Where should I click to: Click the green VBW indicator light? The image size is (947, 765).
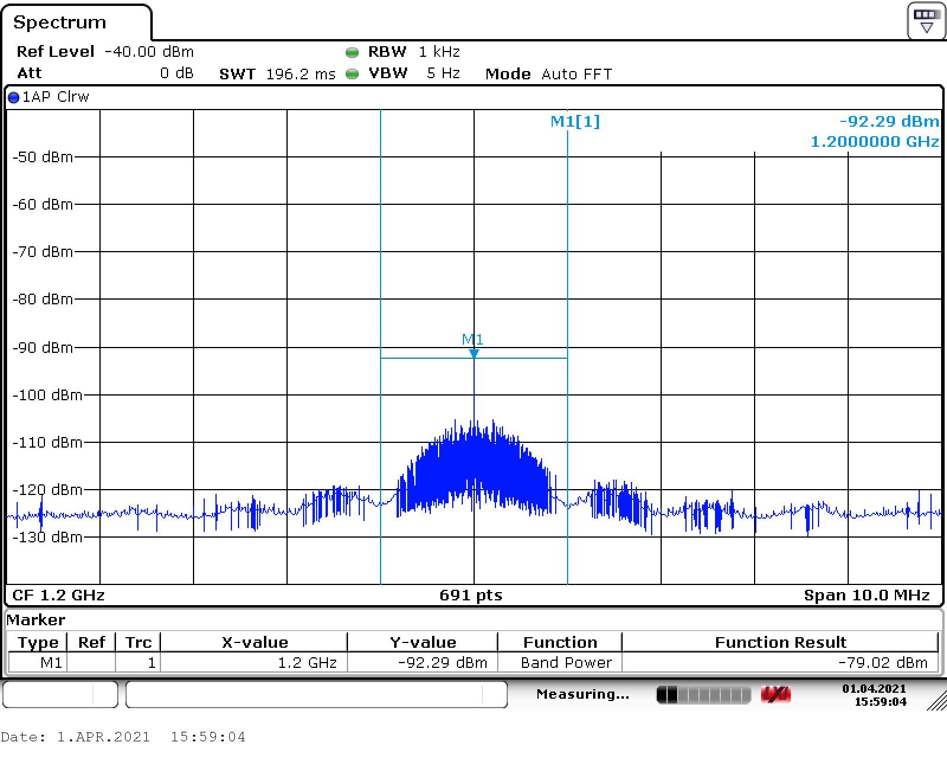click(352, 74)
